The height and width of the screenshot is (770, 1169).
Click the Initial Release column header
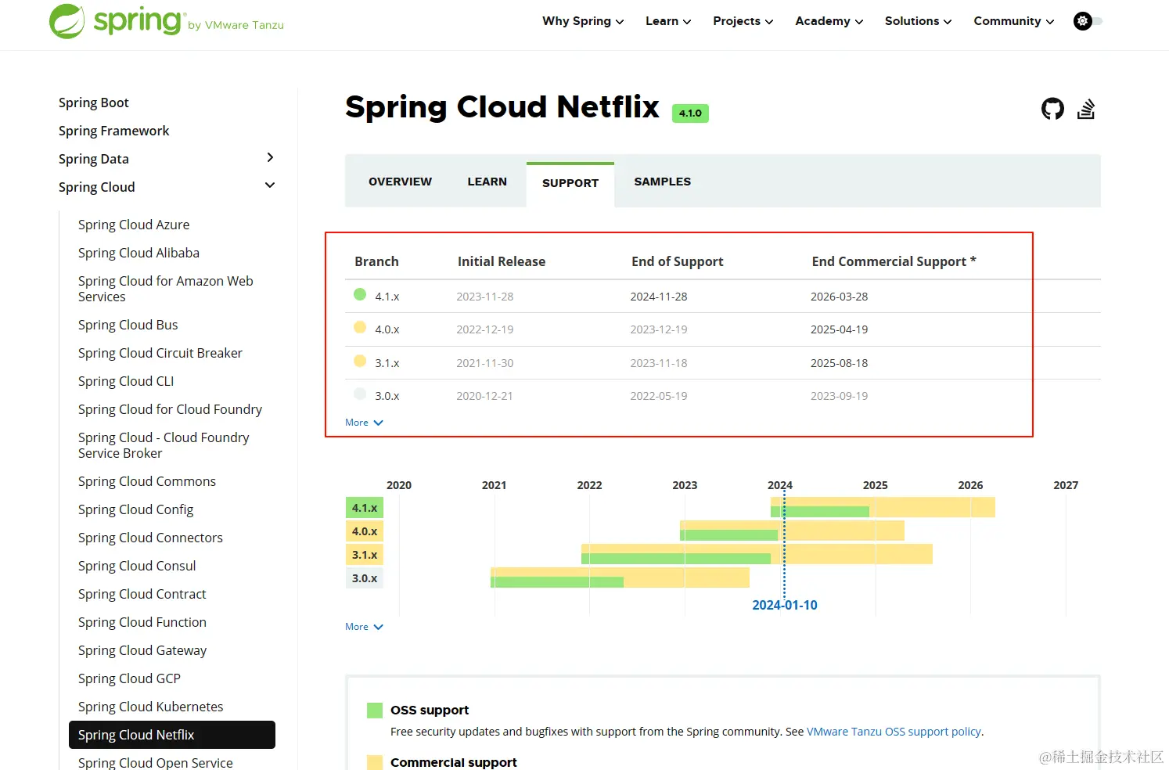coord(502,261)
